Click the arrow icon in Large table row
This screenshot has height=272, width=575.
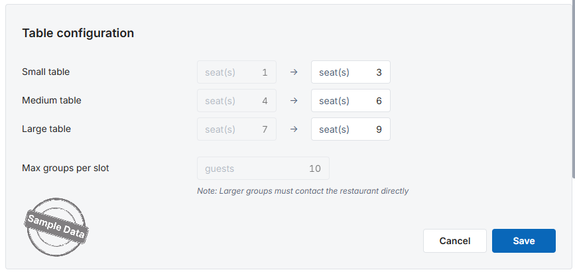(x=293, y=129)
